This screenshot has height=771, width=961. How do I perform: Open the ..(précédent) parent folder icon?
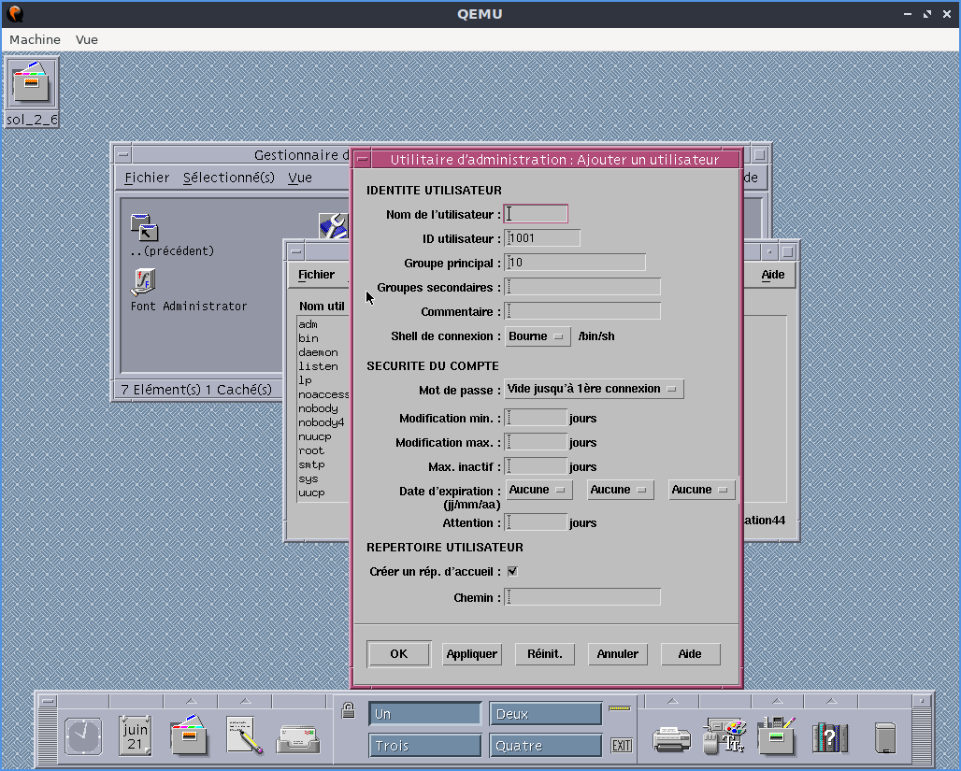[x=145, y=227]
